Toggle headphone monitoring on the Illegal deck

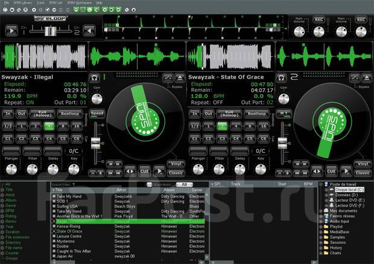tap(94, 78)
